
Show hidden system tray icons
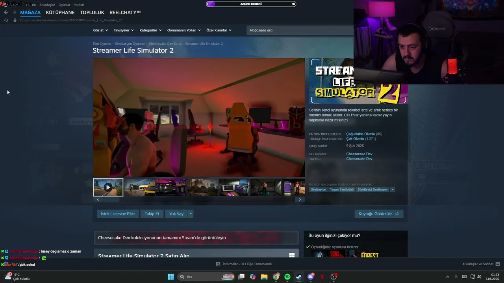click(447, 277)
